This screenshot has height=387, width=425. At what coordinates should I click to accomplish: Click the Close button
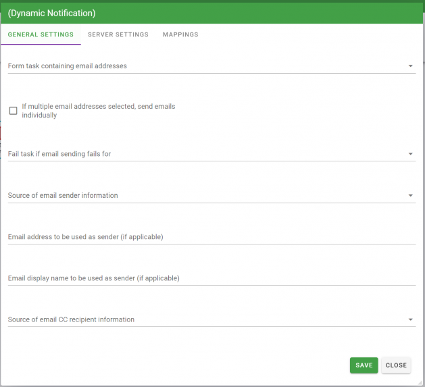point(396,365)
